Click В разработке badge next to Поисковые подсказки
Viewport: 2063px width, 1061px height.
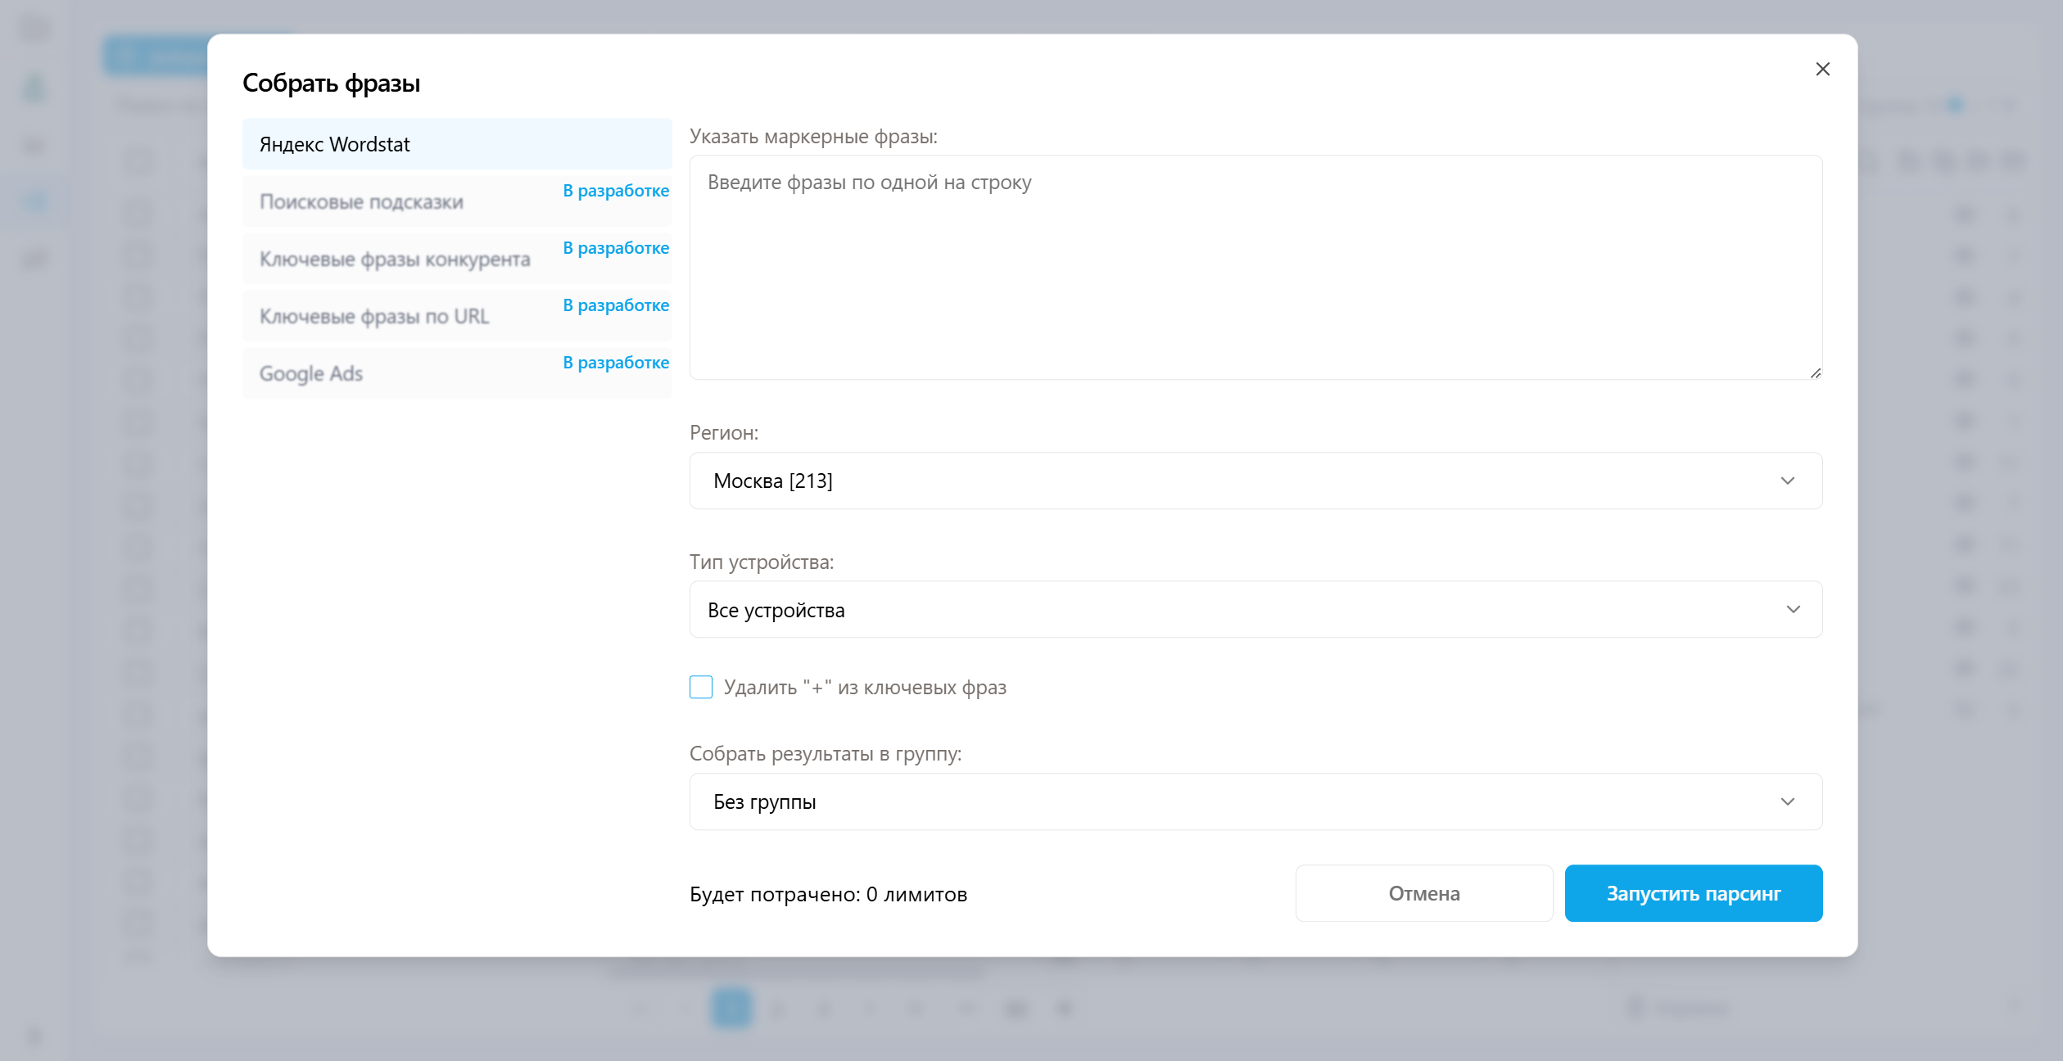pos(616,191)
